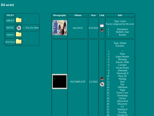The image size is (154, 116).
Task: Click the Amorphous track entry
Action: tap(122, 29)
